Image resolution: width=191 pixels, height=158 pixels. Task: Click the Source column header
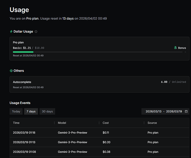click(152, 123)
